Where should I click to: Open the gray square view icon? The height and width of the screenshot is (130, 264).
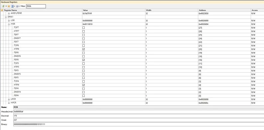point(17,6)
